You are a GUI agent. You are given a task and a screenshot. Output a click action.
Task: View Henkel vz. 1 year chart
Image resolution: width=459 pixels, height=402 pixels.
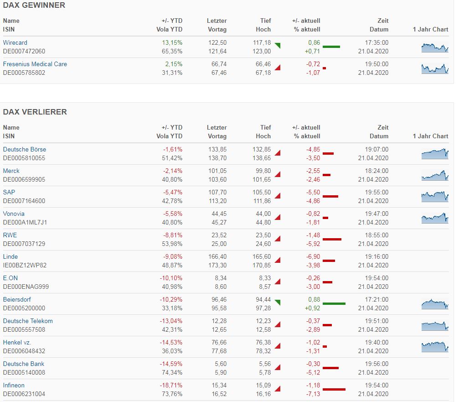pos(435,347)
